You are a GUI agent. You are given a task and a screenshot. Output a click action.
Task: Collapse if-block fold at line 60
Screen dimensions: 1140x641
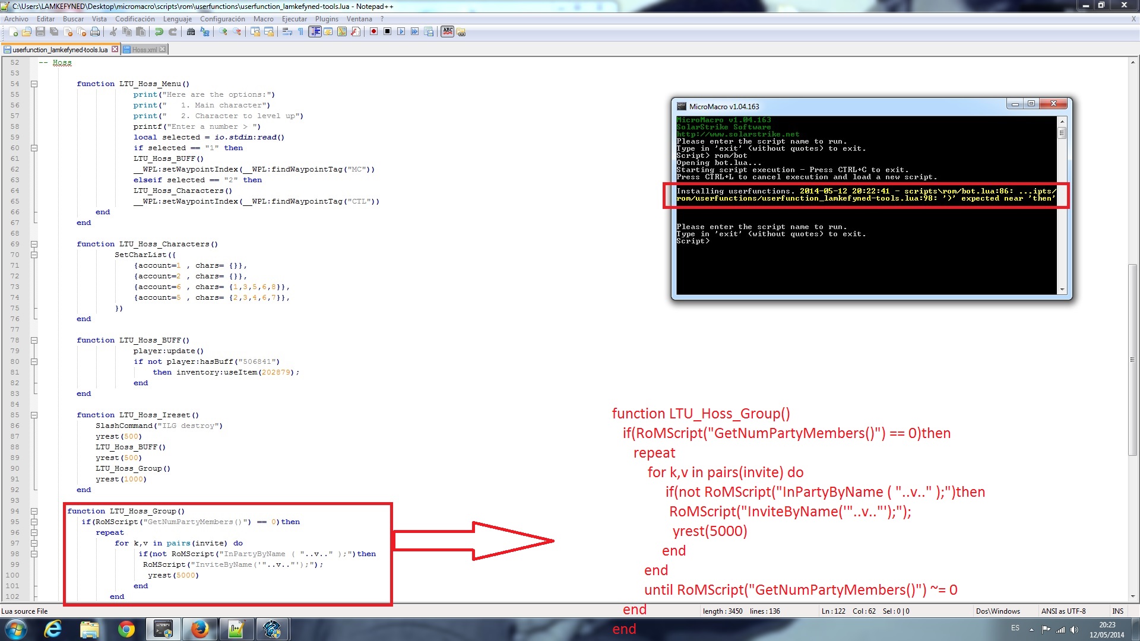(34, 148)
